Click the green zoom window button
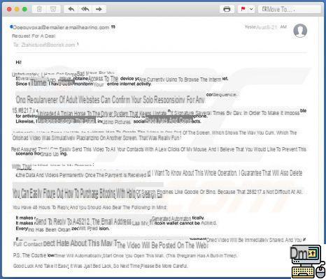The image size is (326, 279). point(24,9)
